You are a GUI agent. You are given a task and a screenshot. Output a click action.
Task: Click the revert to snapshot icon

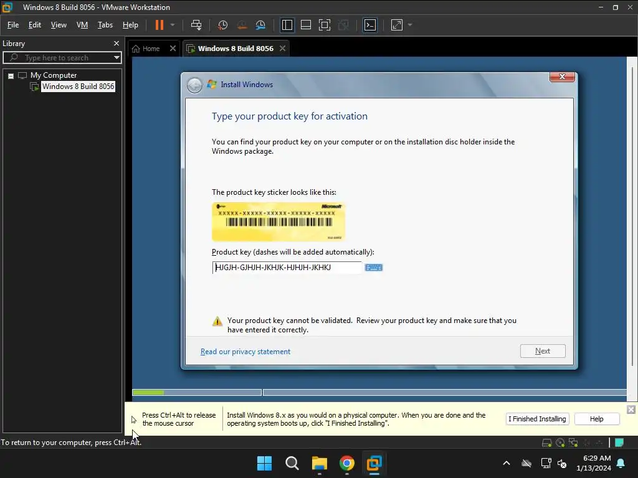click(x=242, y=25)
